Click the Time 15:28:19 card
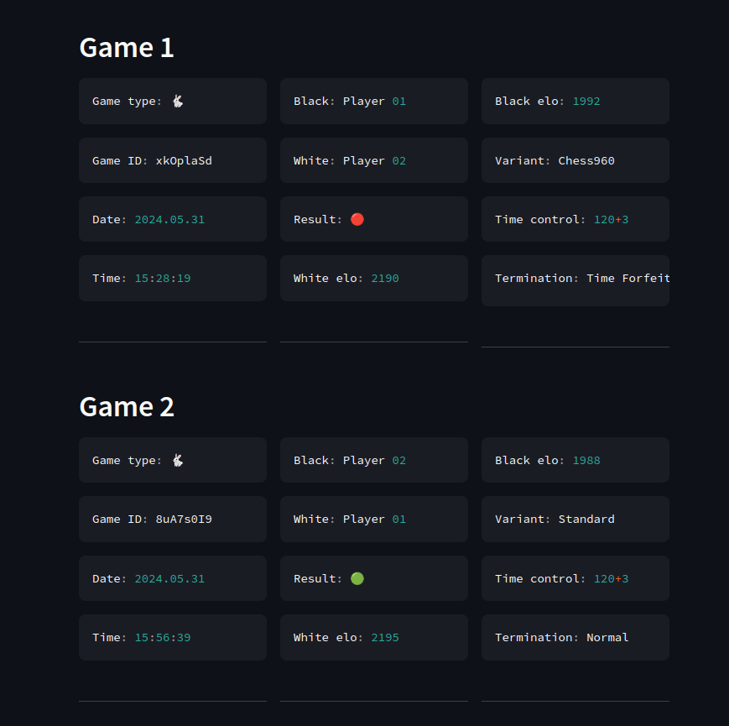The image size is (729, 726). pos(173,278)
